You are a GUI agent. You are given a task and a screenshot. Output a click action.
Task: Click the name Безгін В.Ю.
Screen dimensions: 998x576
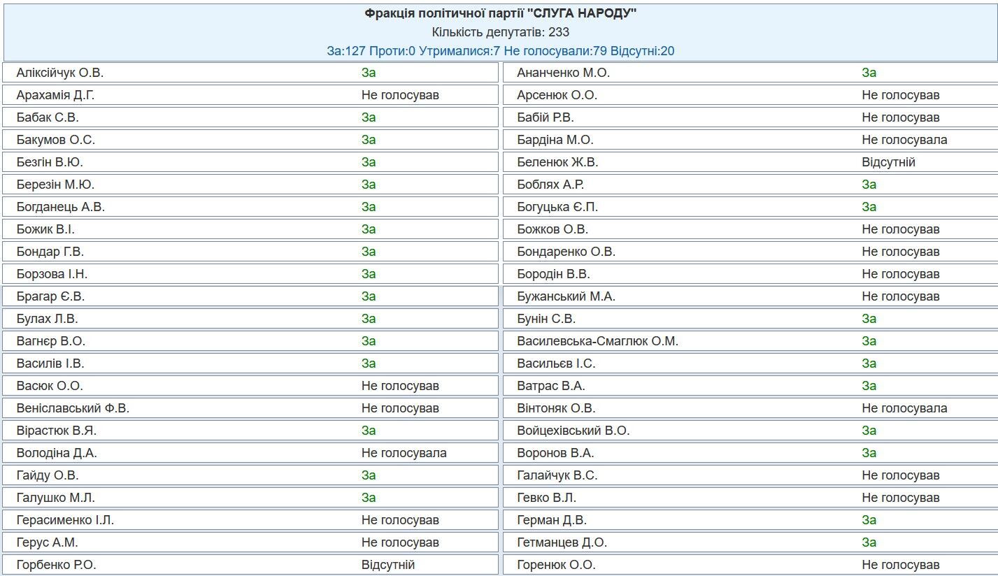50,162
